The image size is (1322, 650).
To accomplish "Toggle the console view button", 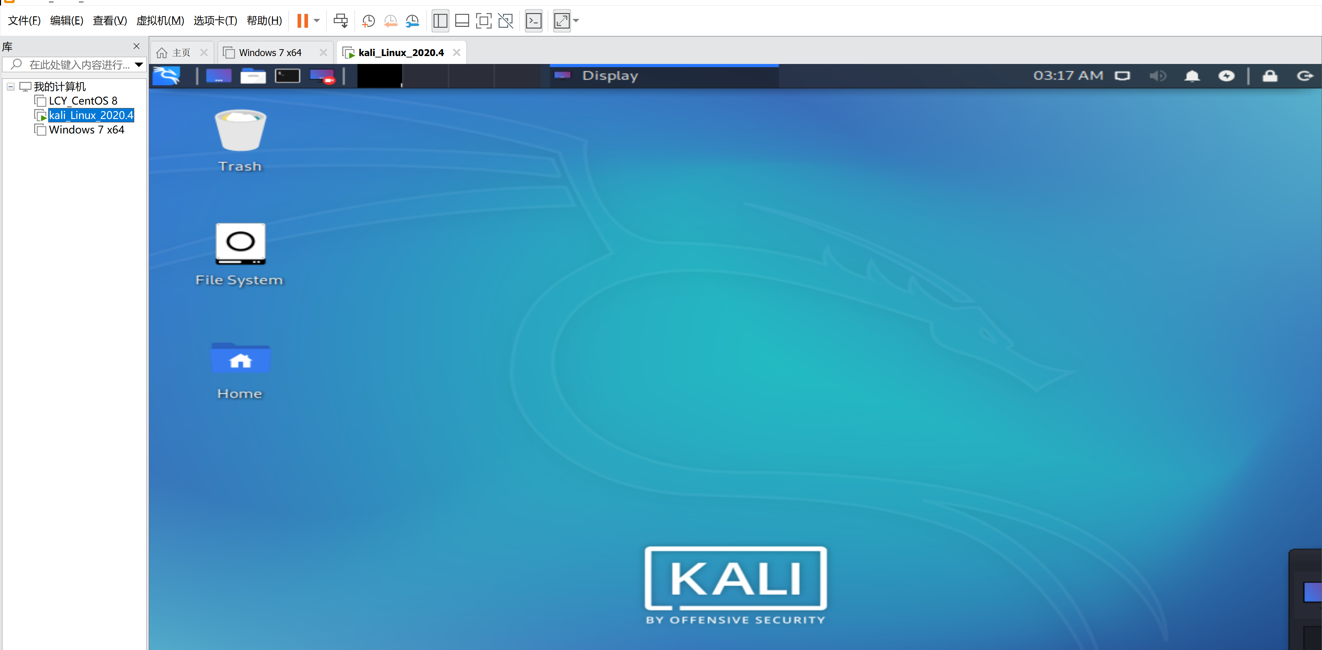I will (534, 21).
